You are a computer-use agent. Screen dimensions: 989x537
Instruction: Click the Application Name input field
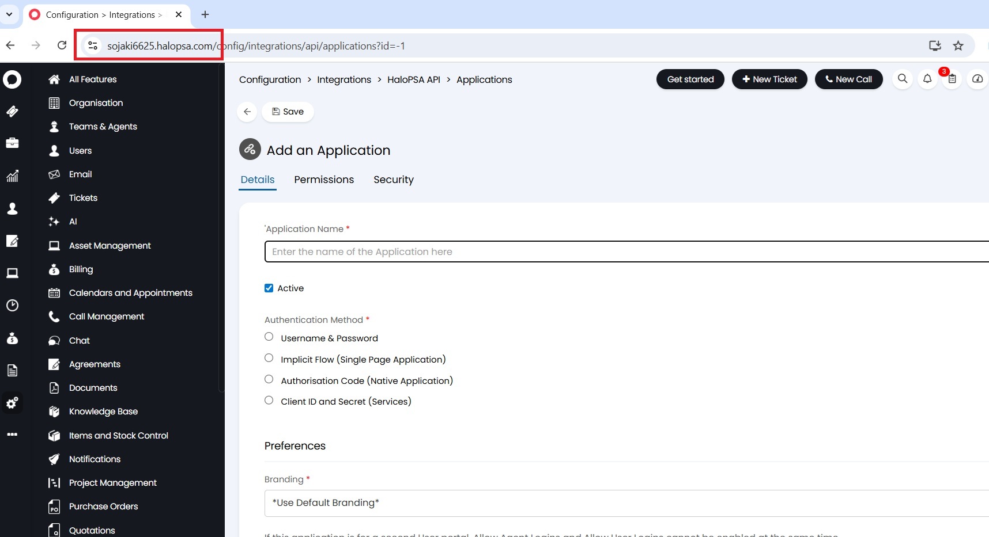pyautogui.click(x=626, y=252)
